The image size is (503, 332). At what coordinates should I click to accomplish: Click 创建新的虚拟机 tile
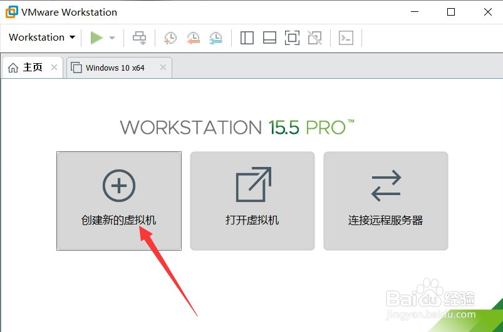click(119, 201)
